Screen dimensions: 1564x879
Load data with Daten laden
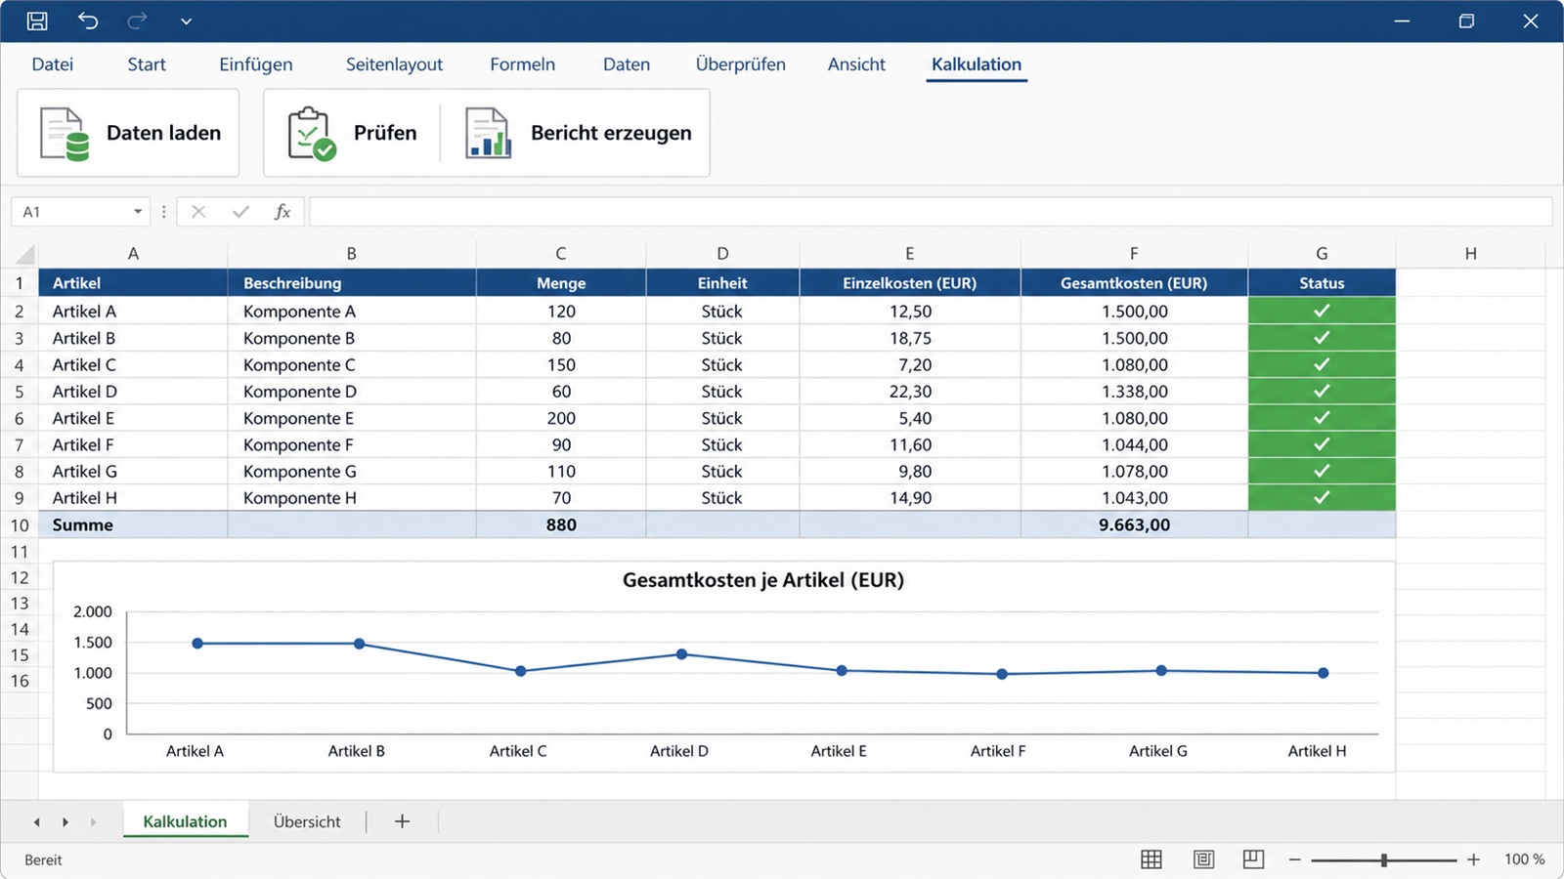[x=128, y=133]
